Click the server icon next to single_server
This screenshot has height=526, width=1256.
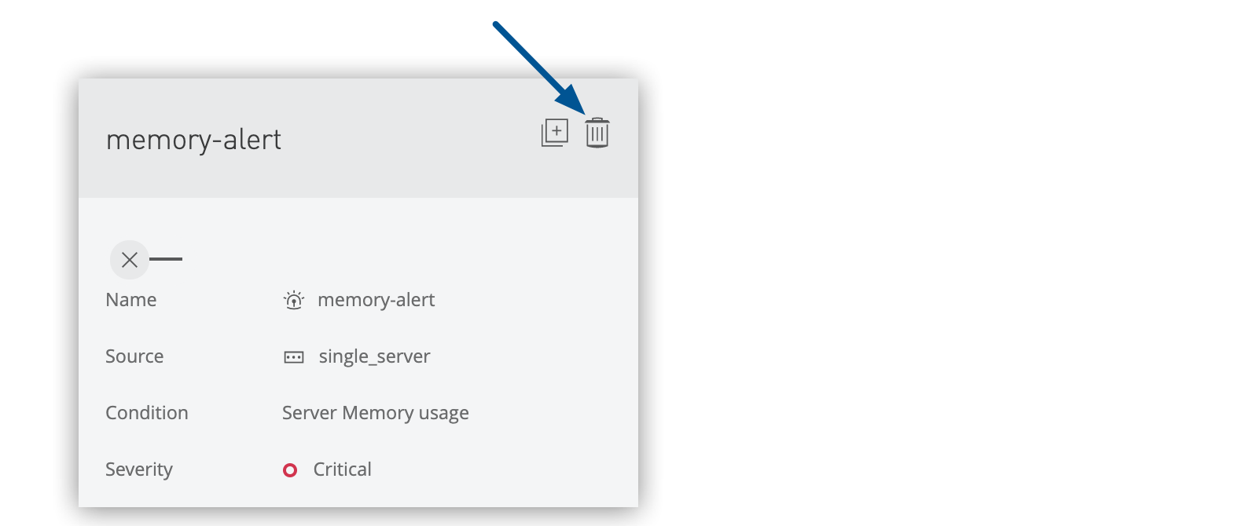coord(292,356)
